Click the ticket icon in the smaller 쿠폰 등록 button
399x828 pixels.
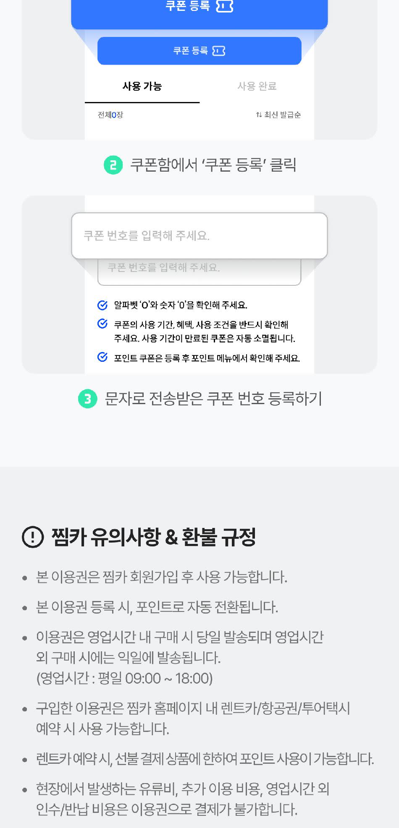(x=218, y=51)
